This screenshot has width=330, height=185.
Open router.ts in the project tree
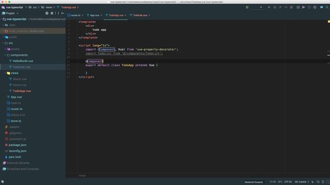tap(16, 109)
